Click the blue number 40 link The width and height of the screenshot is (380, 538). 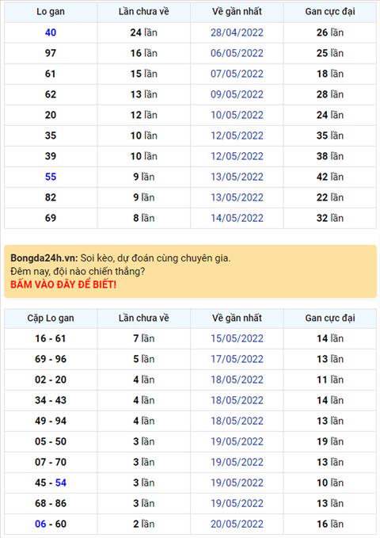tap(51, 32)
